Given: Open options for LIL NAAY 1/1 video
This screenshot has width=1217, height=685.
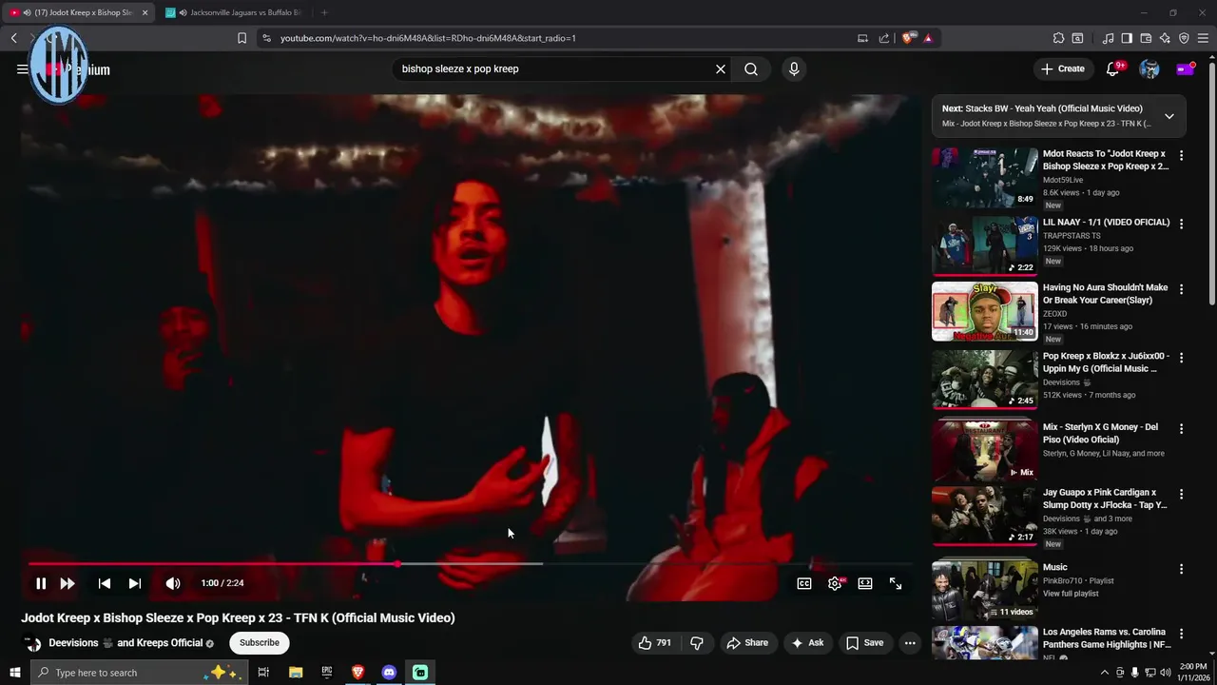Looking at the screenshot, I should (1182, 224).
